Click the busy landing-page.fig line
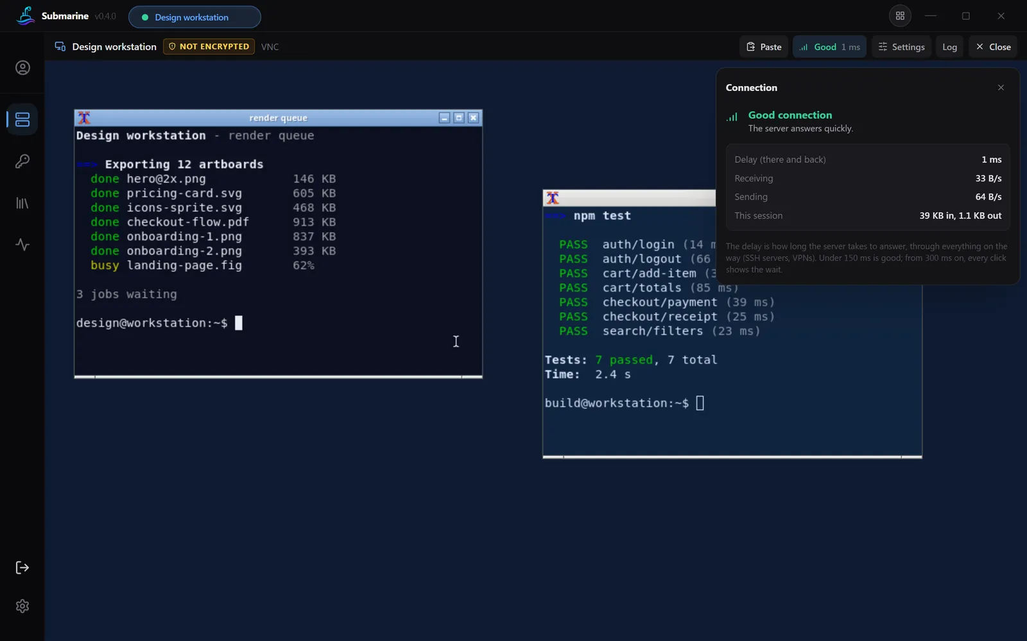Screen dimensions: 1027x641 [x=202, y=265]
